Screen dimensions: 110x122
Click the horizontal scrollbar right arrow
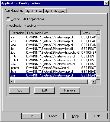(x=94, y=81)
